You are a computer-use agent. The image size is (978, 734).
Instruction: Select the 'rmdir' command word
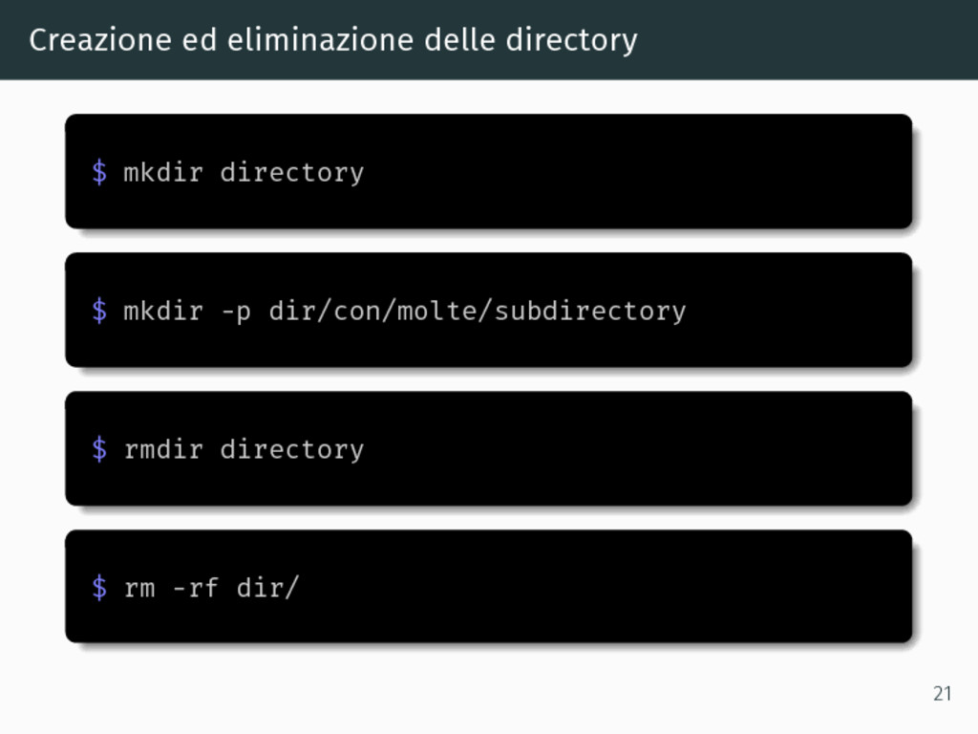[x=163, y=449]
